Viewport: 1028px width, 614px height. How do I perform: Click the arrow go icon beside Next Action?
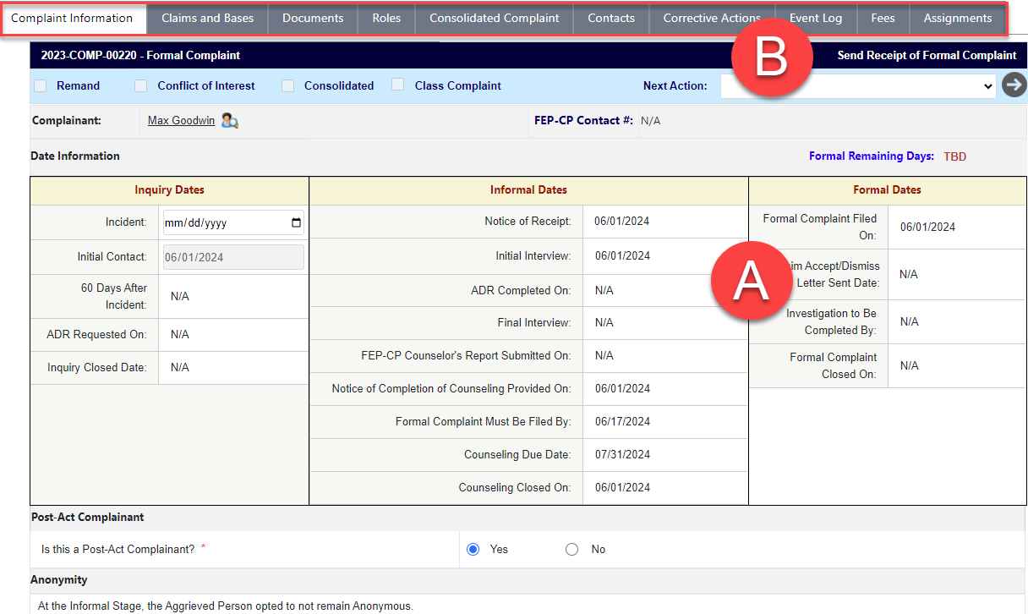coord(1014,85)
